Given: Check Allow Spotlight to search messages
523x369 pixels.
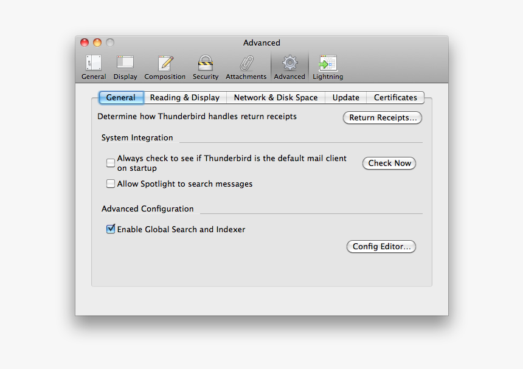Looking at the screenshot, I should [x=111, y=183].
